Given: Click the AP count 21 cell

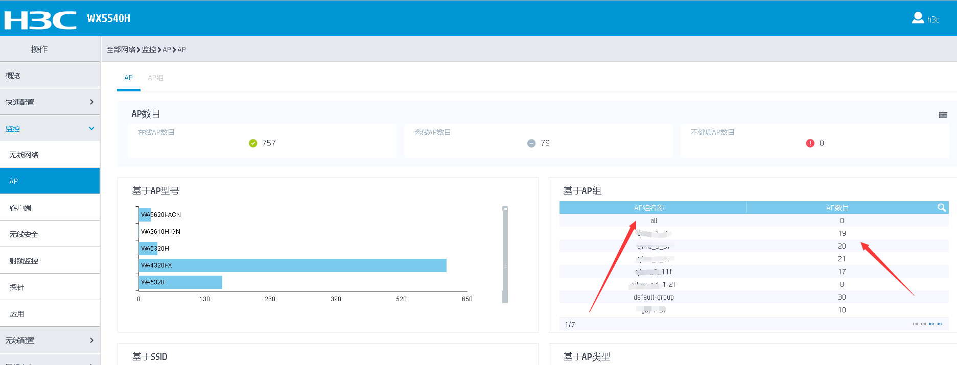Looking at the screenshot, I should pyautogui.click(x=842, y=259).
